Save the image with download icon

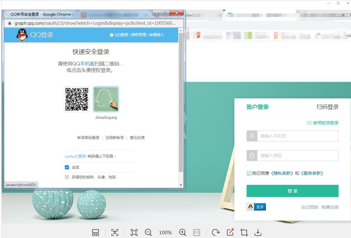pyautogui.click(x=258, y=232)
